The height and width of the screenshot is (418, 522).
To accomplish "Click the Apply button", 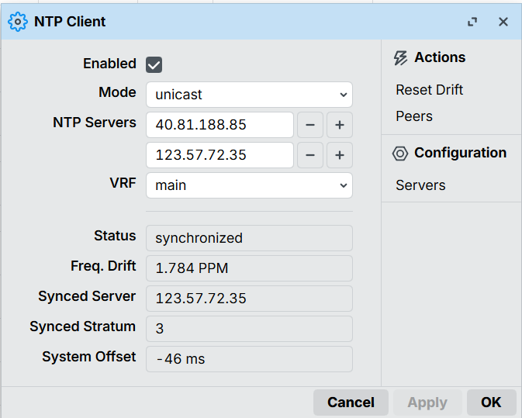I will coord(427,402).
